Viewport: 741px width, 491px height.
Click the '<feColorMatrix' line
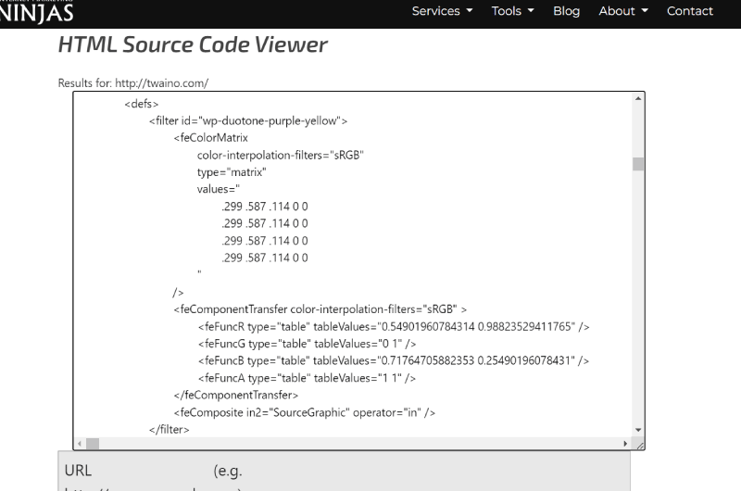[x=211, y=138]
